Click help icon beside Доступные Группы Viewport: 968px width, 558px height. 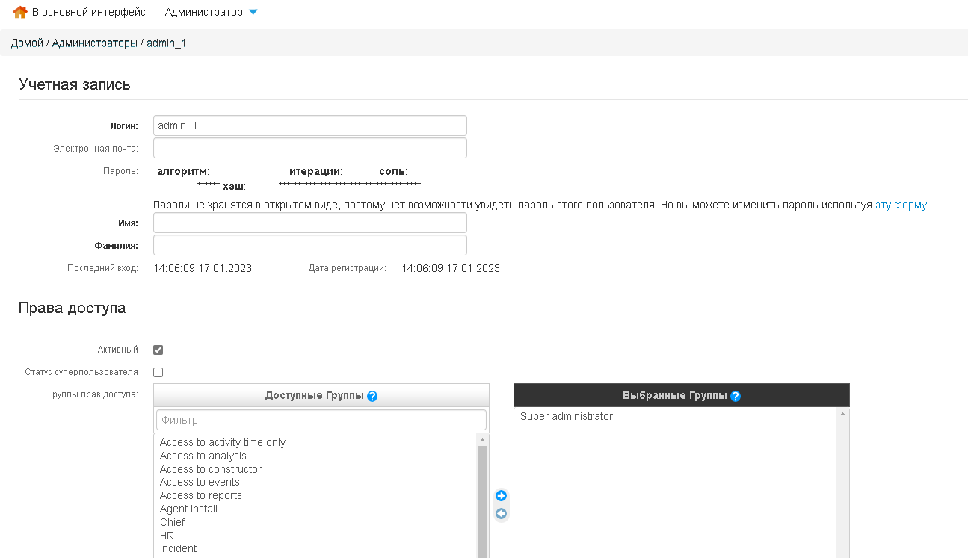click(x=372, y=396)
